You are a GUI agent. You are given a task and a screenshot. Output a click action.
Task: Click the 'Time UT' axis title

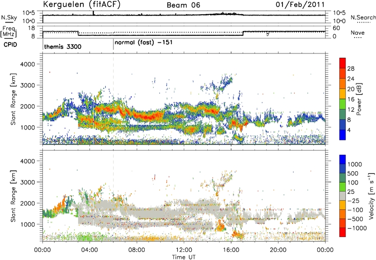coord(184,257)
